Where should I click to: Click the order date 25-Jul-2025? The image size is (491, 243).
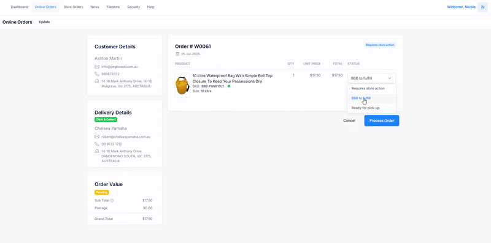coord(190,54)
